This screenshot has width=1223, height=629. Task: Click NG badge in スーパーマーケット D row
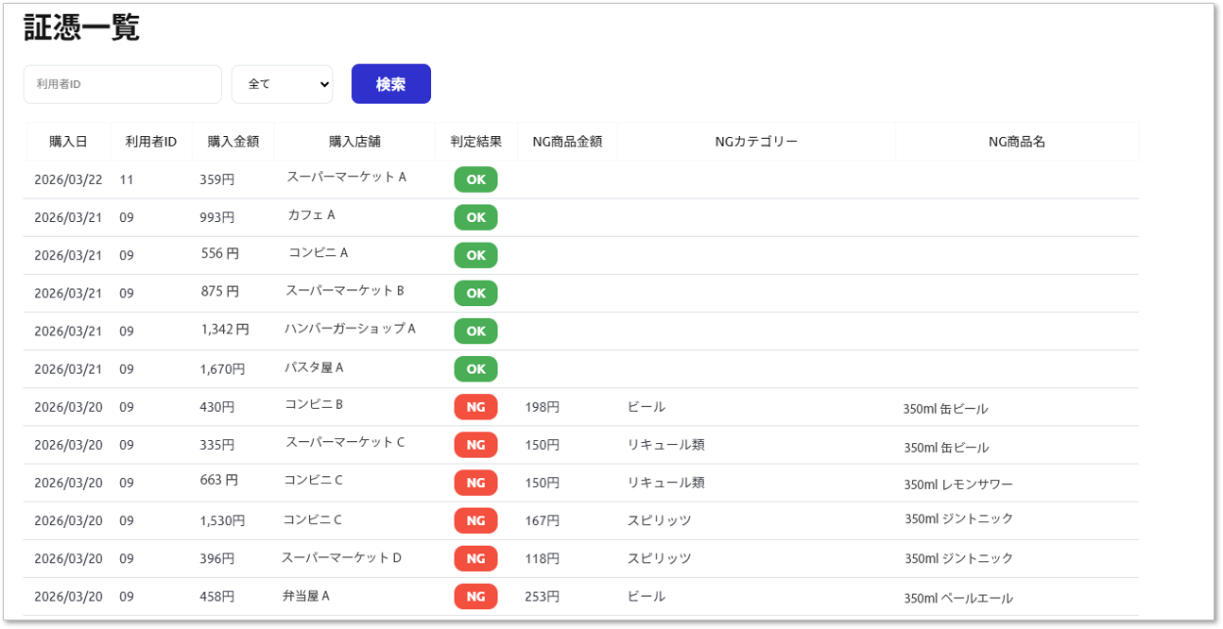coord(476,558)
